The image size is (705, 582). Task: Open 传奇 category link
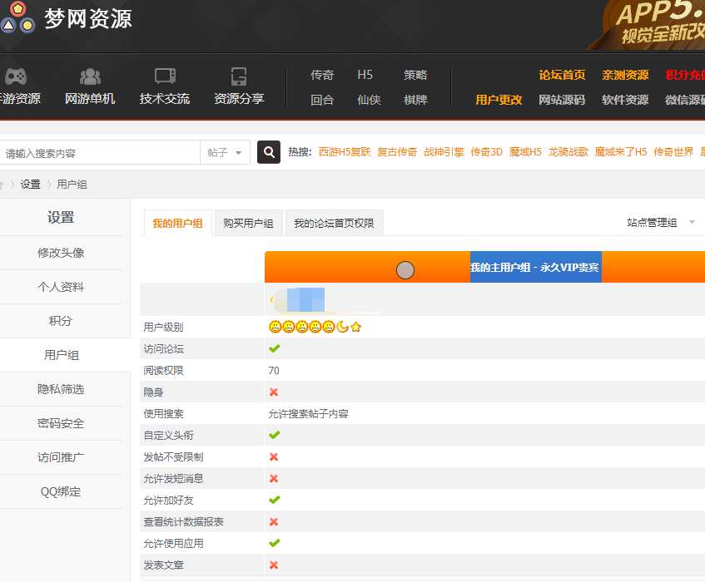coord(322,75)
